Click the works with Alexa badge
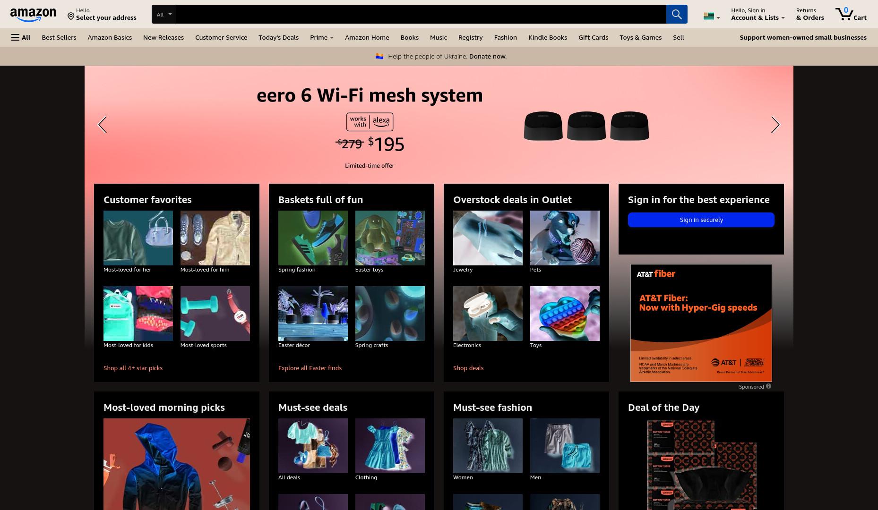878x510 pixels. 370,122
